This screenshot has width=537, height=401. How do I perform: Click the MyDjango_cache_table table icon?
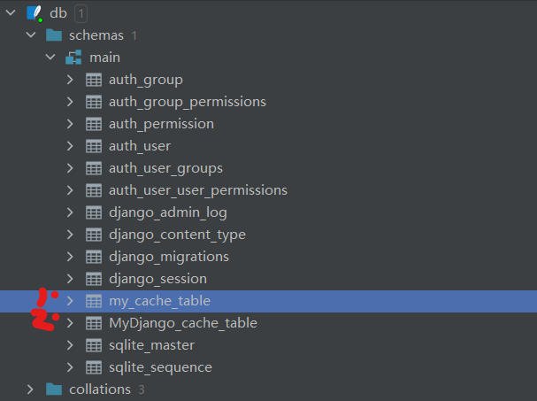pyautogui.click(x=94, y=323)
